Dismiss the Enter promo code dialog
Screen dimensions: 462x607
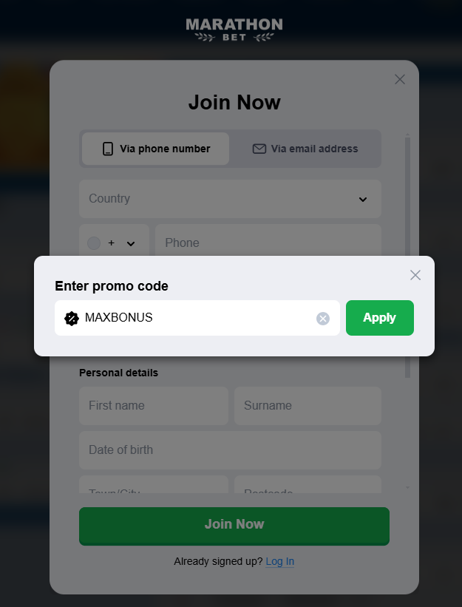(415, 274)
